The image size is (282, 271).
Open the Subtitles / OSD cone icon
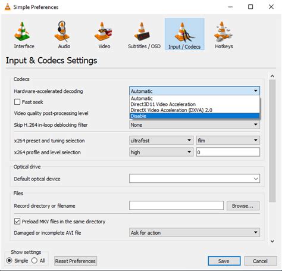point(142,31)
